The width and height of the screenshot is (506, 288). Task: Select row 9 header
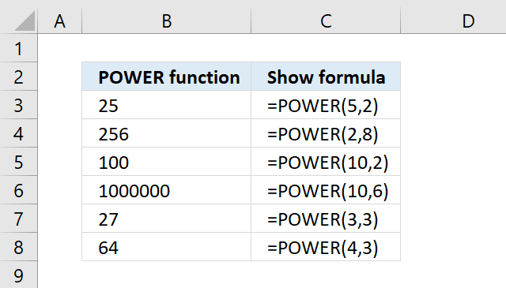coord(19,275)
